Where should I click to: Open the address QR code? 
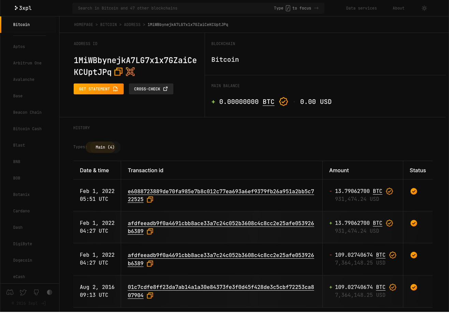coord(131,72)
